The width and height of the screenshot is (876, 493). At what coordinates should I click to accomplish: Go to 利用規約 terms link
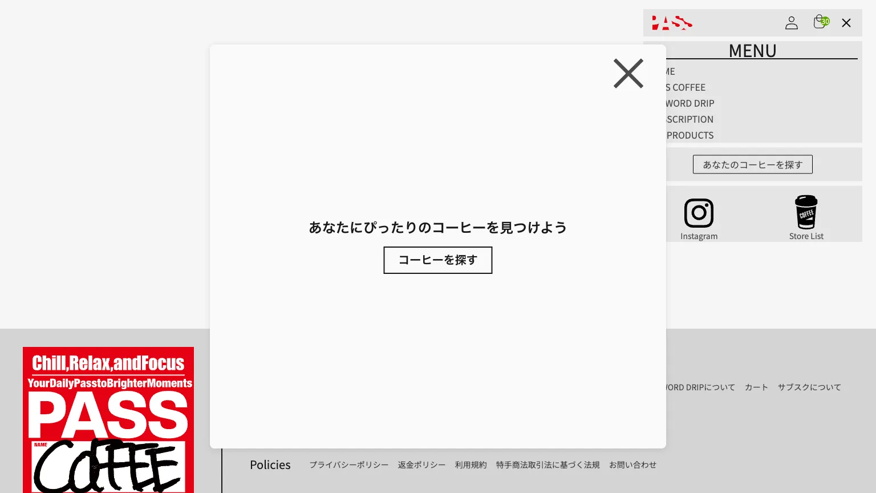[471, 465]
